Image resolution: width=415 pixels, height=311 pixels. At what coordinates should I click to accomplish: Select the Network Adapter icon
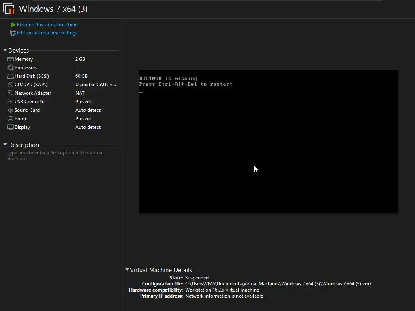pos(10,93)
